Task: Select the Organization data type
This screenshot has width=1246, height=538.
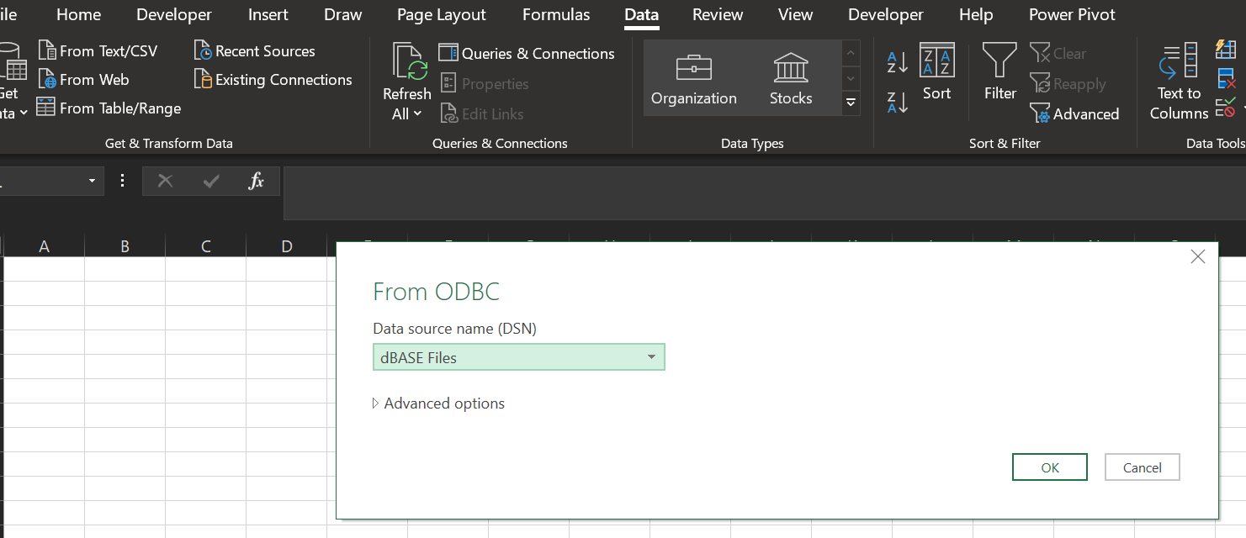Action: coord(694,78)
